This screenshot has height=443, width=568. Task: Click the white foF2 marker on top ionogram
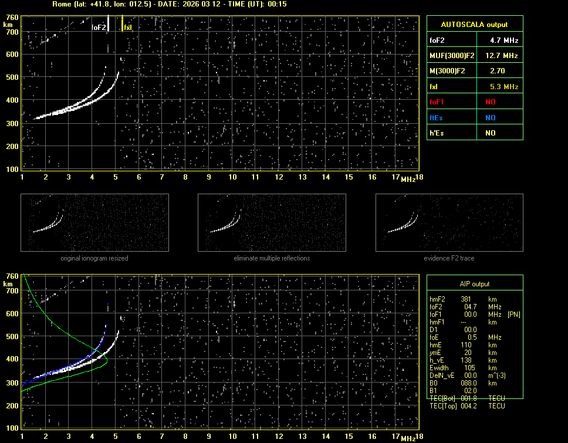(109, 23)
